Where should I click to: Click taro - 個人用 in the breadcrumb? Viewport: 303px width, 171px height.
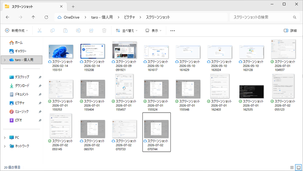point(102,17)
